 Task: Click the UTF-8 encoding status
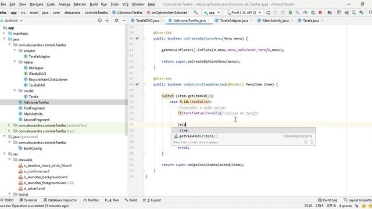pyautogui.click(x=331, y=206)
